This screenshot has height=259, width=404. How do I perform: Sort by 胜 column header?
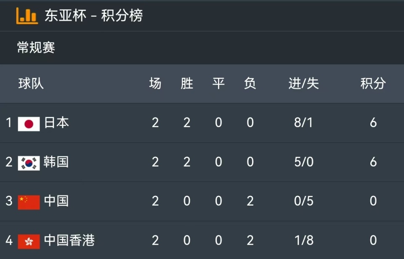pyautogui.click(x=187, y=83)
